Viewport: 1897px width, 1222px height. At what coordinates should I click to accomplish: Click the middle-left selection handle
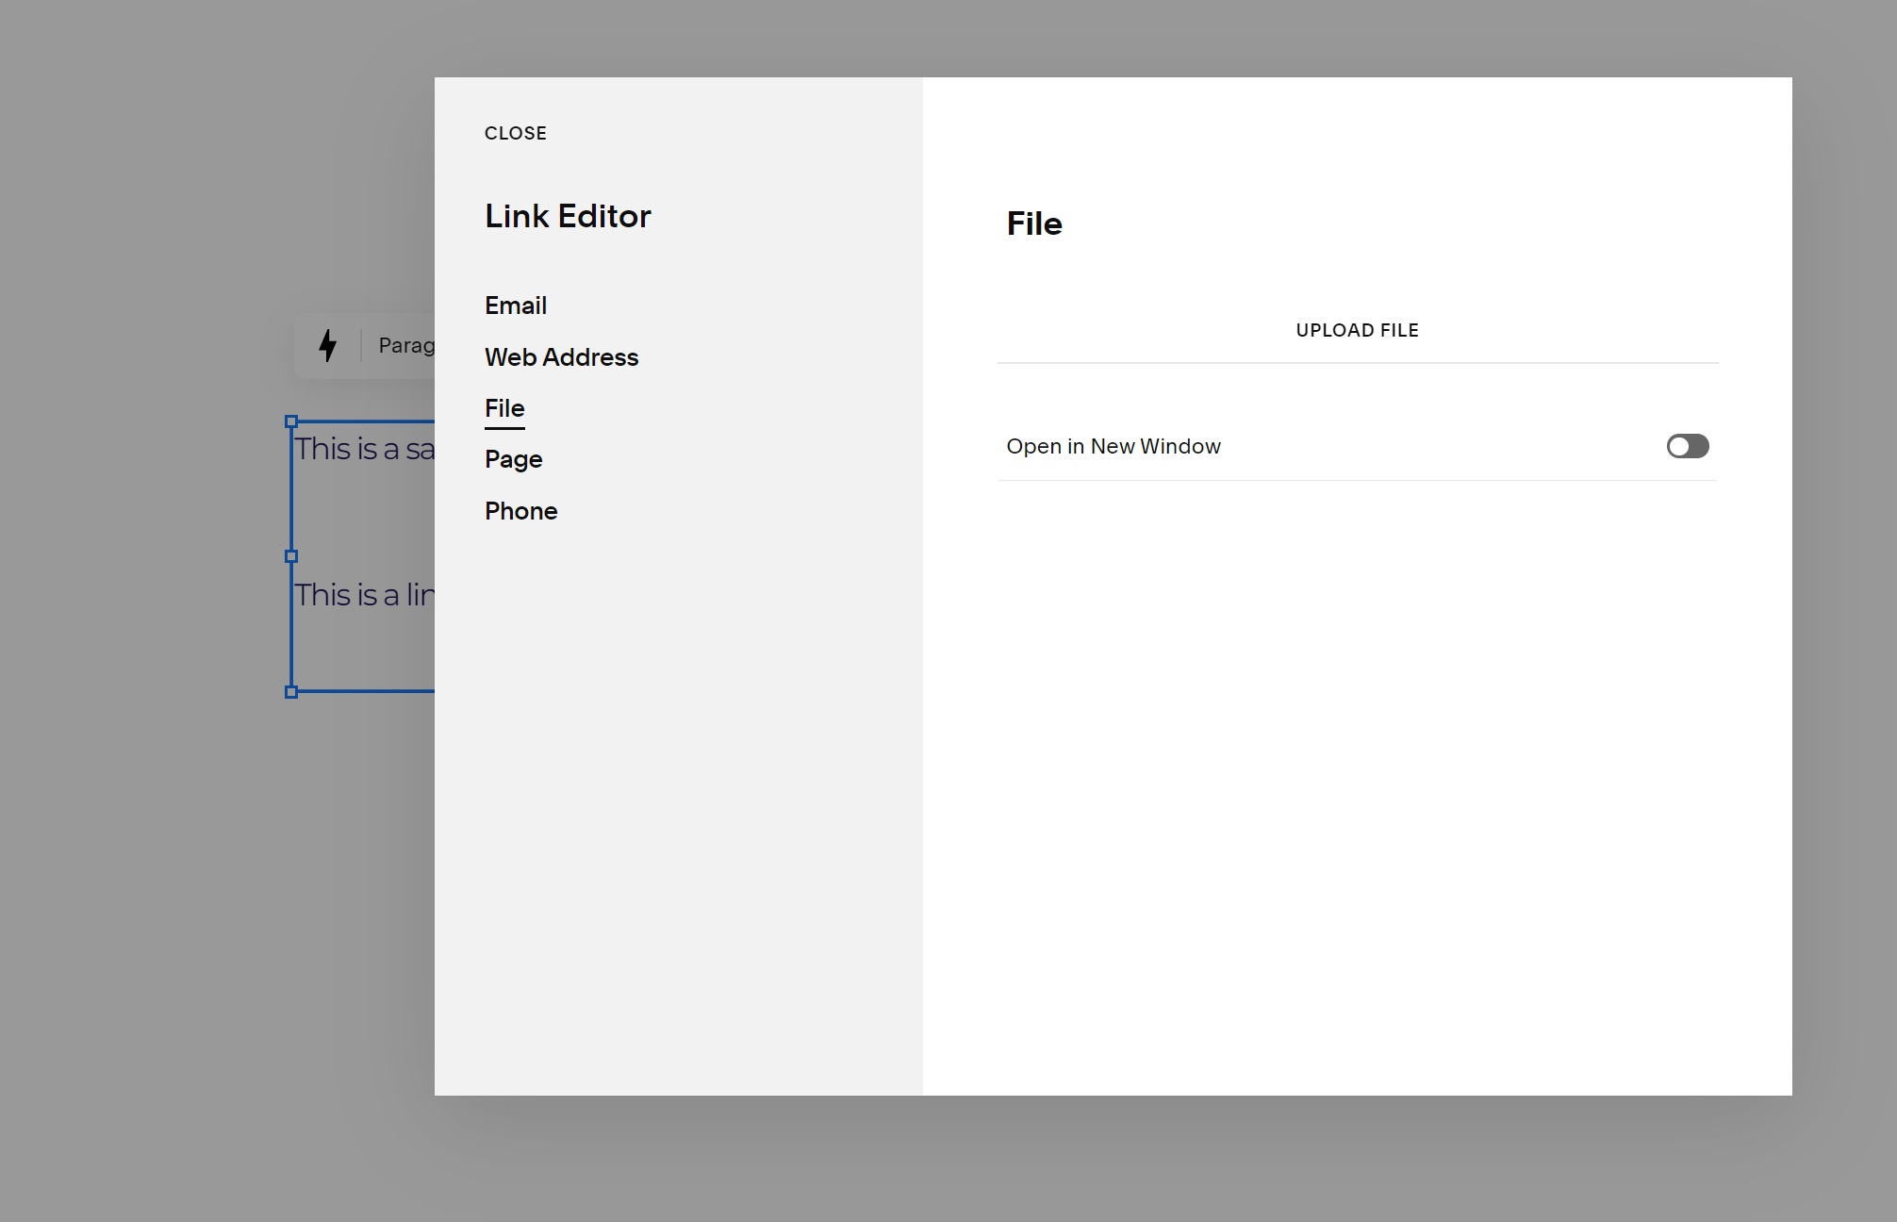pos(292,555)
